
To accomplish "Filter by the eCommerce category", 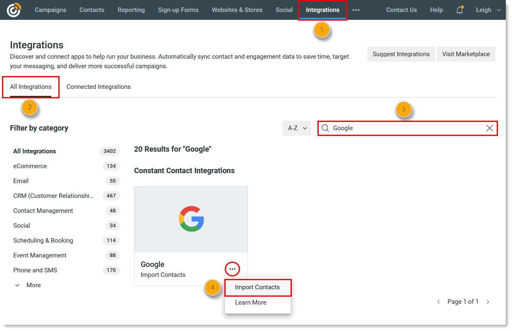I will click(30, 166).
